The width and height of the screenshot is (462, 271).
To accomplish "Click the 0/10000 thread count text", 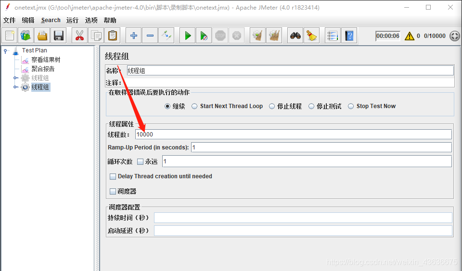I will tap(435, 36).
